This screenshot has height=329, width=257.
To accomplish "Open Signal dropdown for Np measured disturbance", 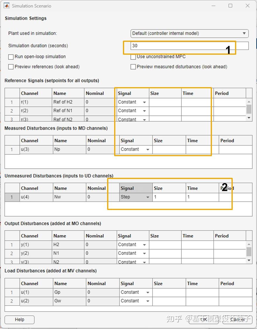I will [147, 149].
